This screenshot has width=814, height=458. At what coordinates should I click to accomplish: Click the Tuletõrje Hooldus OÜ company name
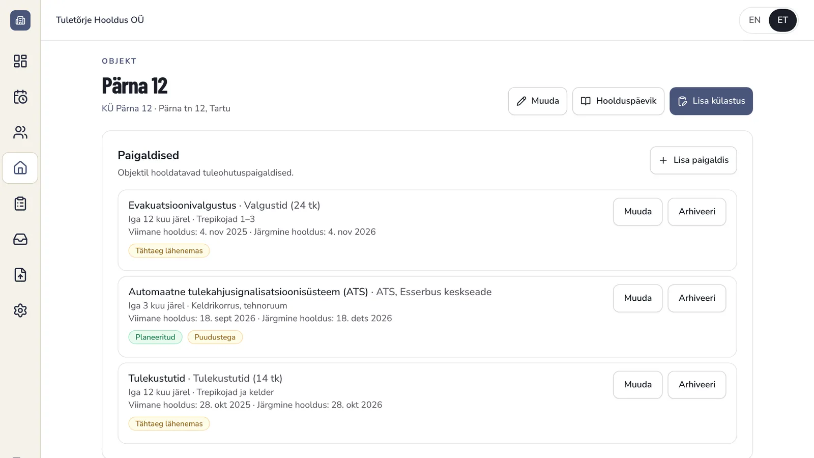[100, 20]
